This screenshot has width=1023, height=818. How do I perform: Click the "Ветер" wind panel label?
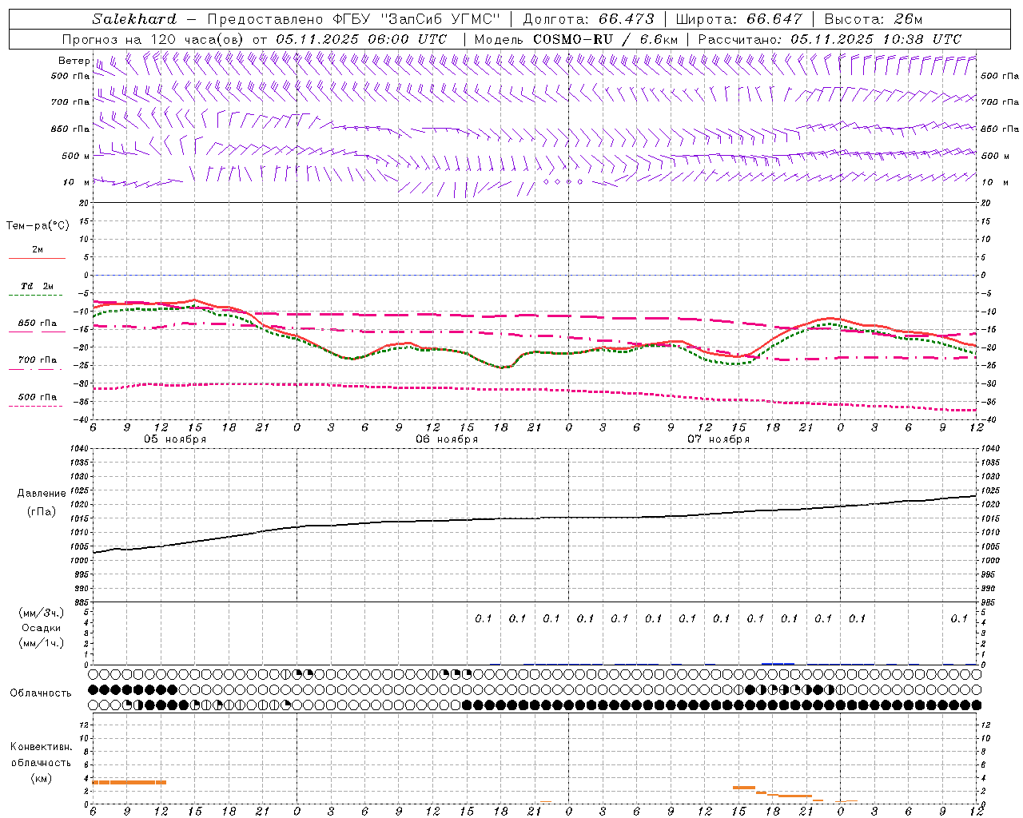point(74,61)
